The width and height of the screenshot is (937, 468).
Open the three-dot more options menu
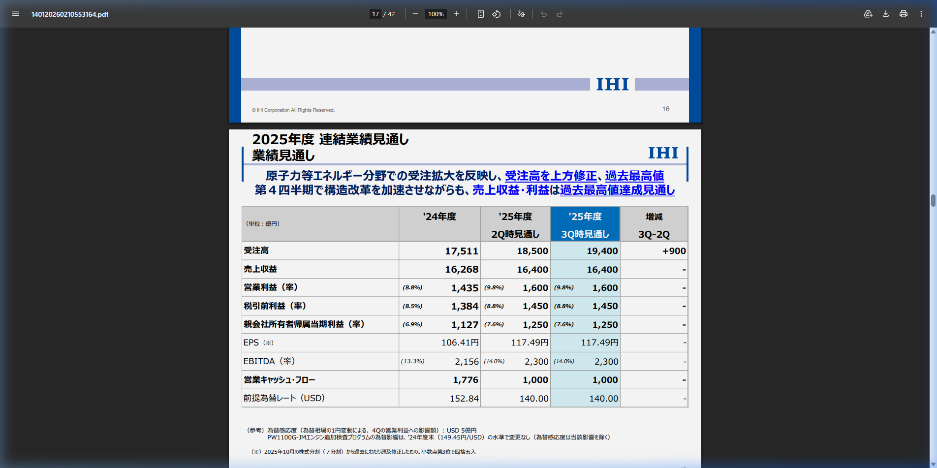coord(921,14)
